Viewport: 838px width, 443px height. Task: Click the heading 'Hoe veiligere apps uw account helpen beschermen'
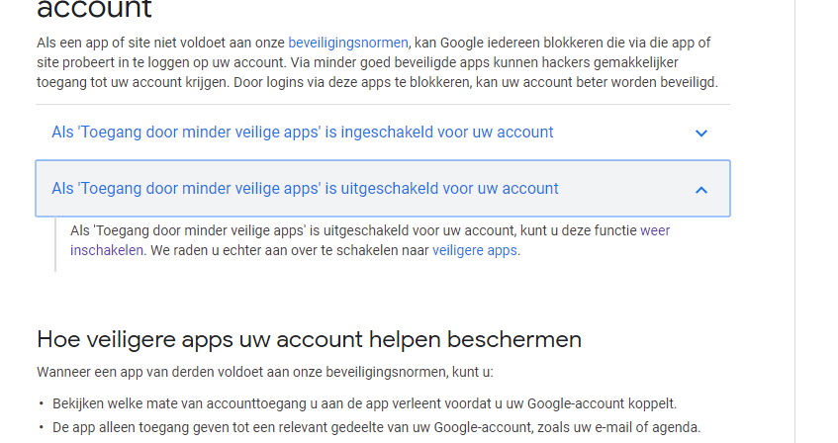309,339
